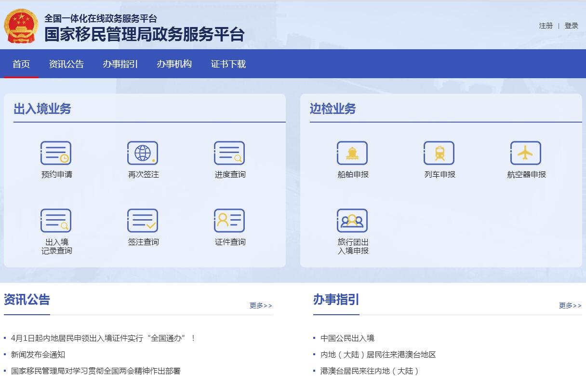Screen dimensions: 586x376
Task: Select the 进度查询 progress search icon
Action: (x=229, y=153)
